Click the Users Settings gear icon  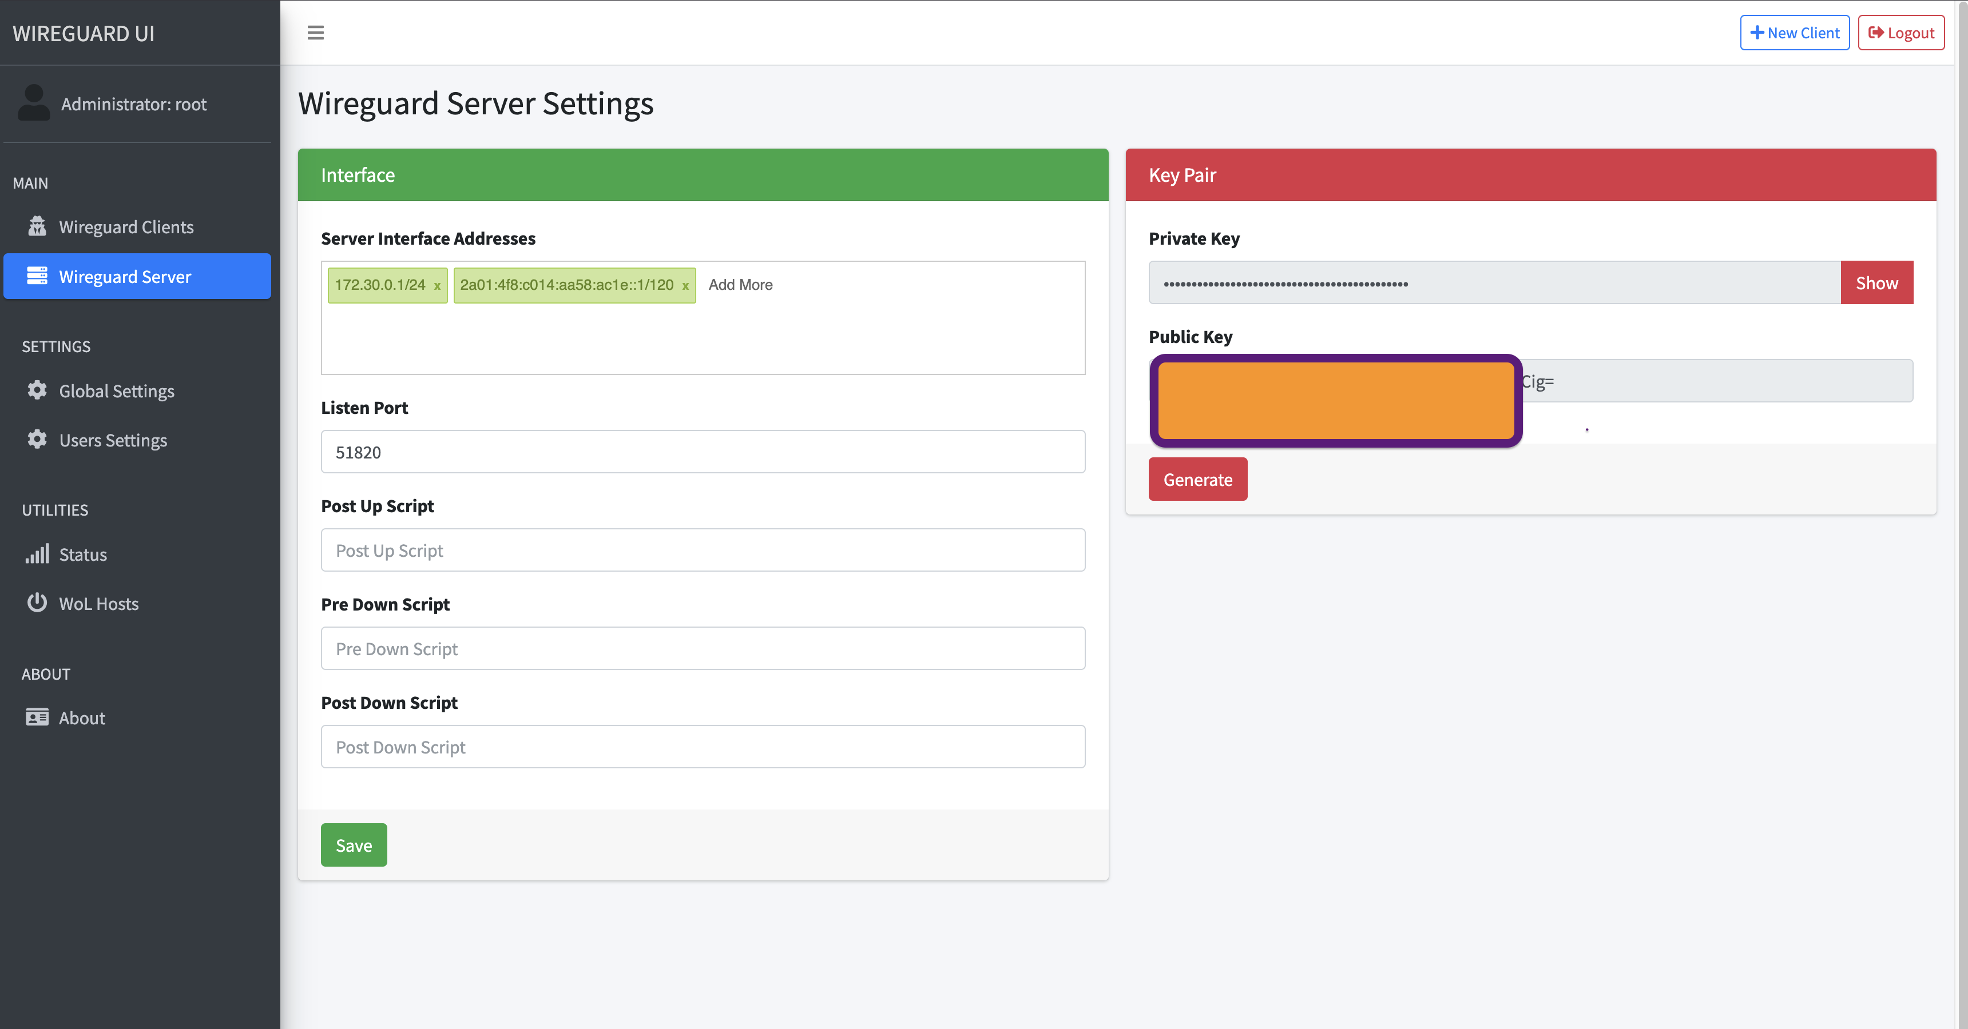tap(37, 440)
